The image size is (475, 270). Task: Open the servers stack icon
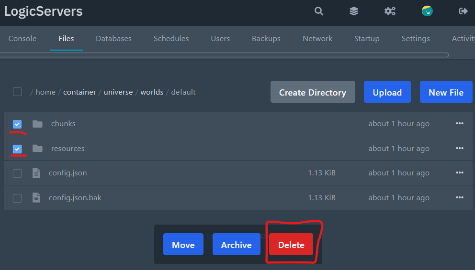click(x=354, y=11)
